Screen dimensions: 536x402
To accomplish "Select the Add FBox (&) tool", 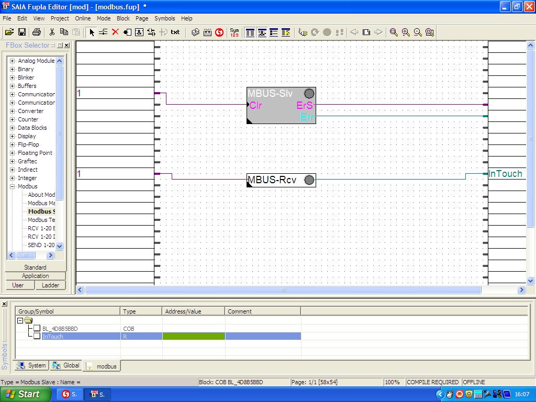I will click(x=139, y=32).
